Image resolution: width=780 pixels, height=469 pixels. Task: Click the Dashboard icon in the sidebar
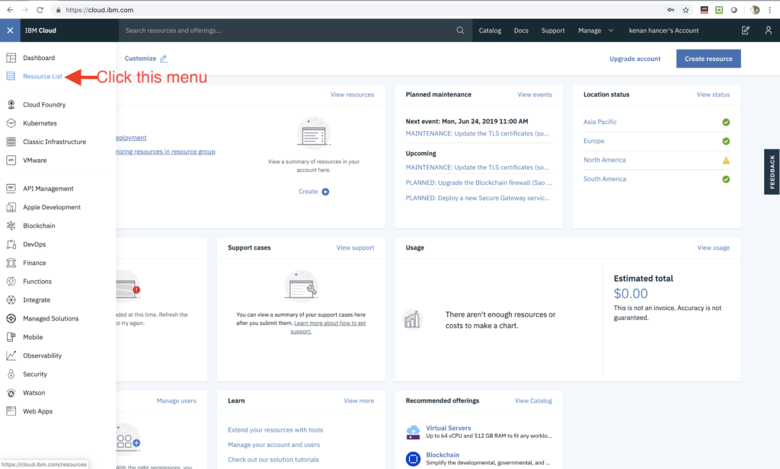11,58
